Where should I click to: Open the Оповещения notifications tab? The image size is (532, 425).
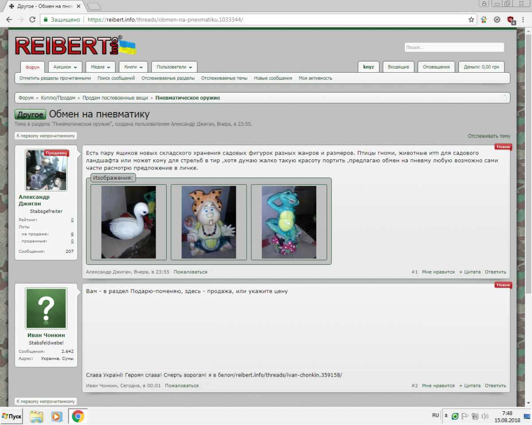pyautogui.click(x=436, y=67)
